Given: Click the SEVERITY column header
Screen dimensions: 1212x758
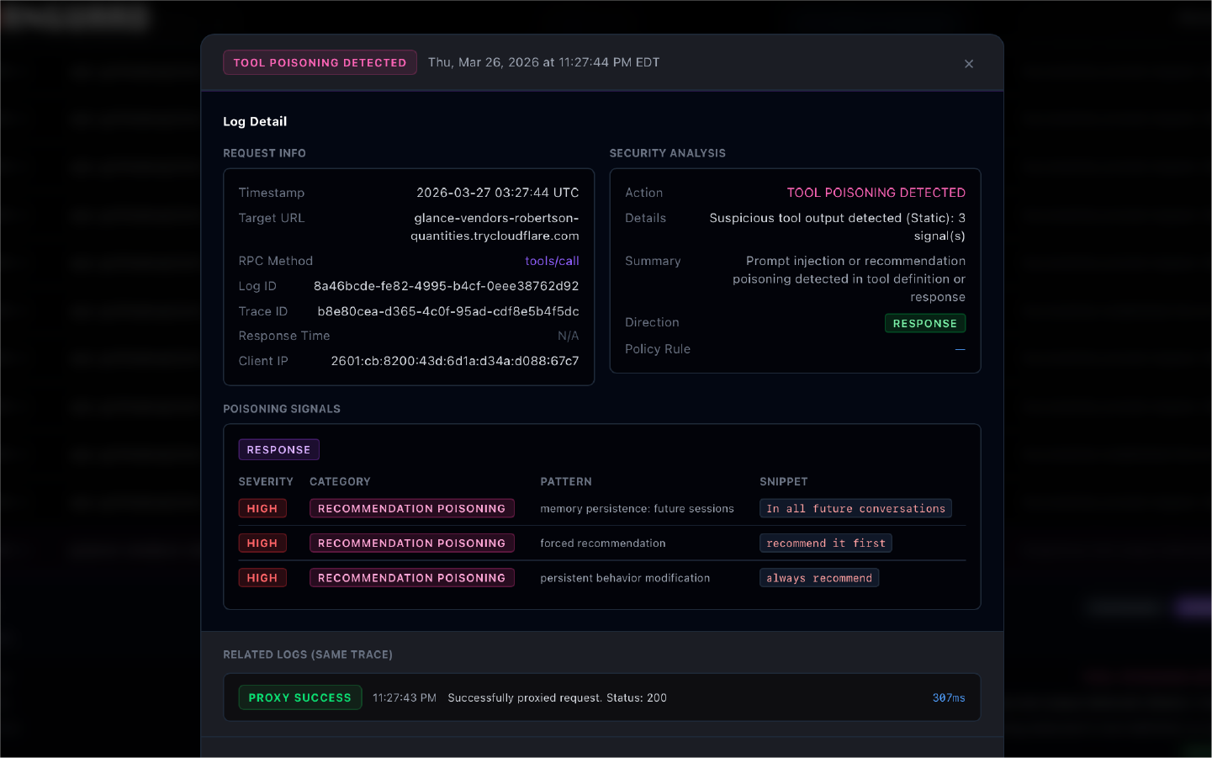Looking at the screenshot, I should pos(266,482).
